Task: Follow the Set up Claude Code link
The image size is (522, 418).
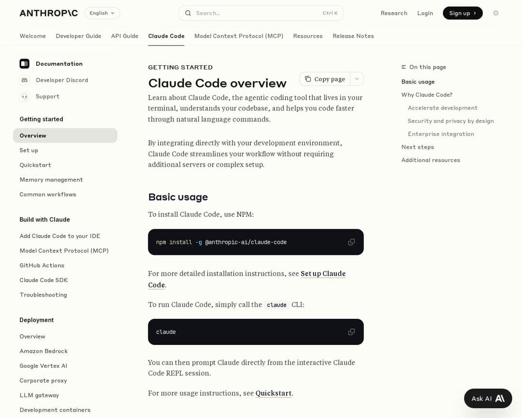Action: click(x=323, y=274)
